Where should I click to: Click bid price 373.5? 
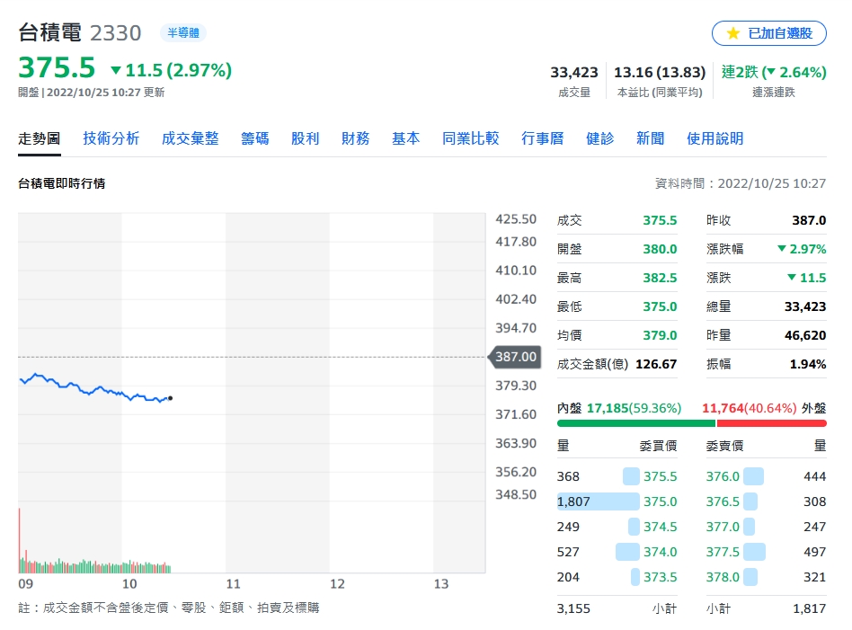661,577
